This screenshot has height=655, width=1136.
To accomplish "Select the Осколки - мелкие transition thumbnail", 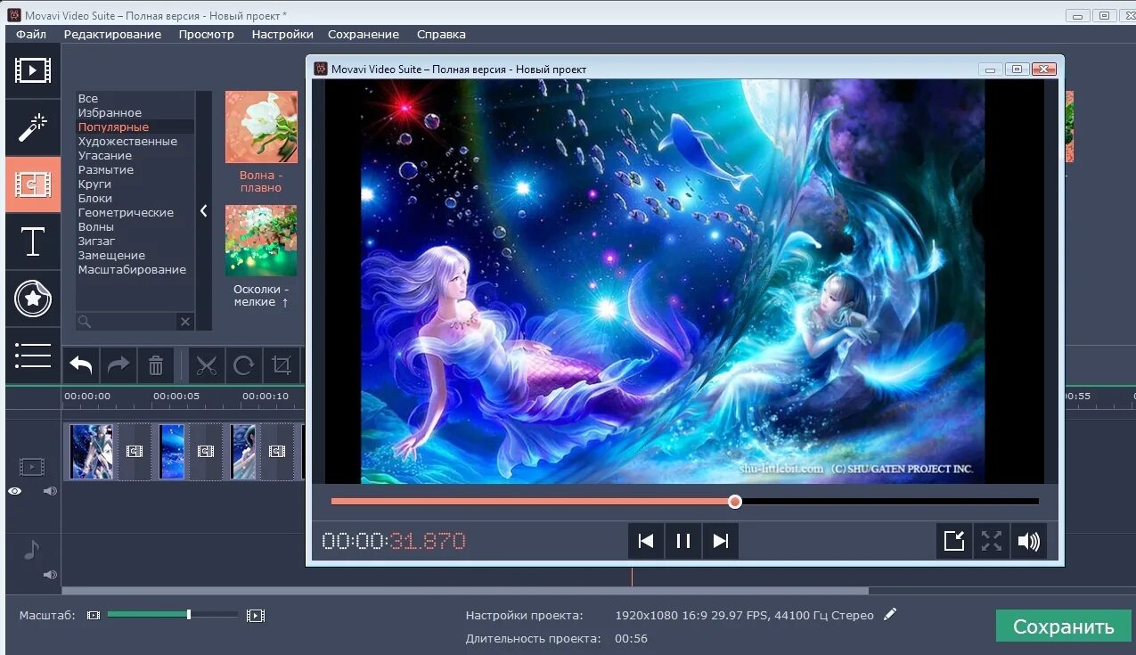I will point(261,241).
